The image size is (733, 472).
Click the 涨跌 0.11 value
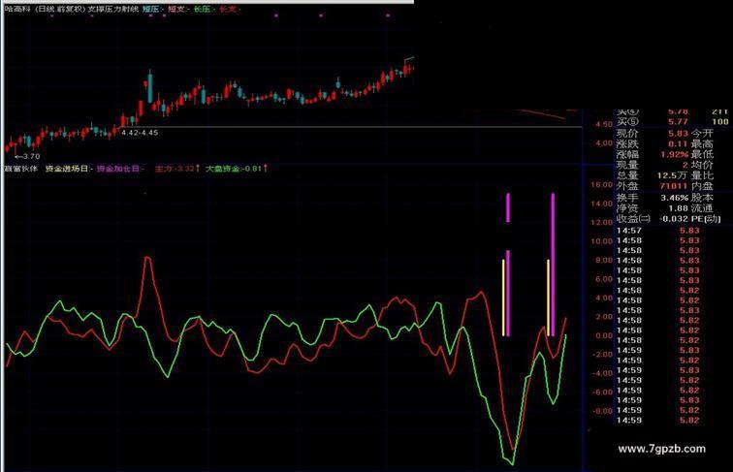point(678,144)
